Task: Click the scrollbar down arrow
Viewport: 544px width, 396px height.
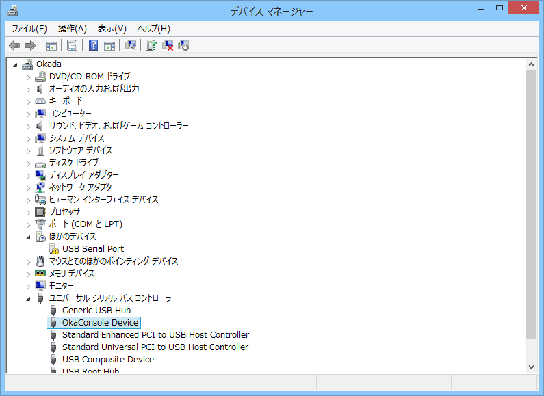Action: click(x=531, y=367)
